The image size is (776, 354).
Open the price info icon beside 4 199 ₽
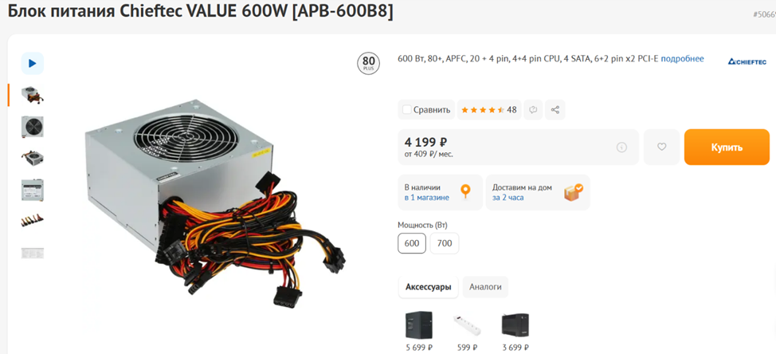(622, 147)
